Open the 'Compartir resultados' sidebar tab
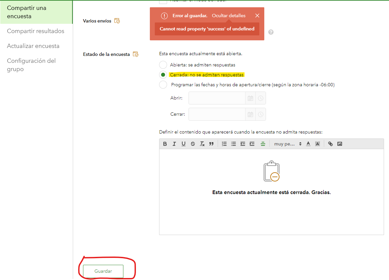Viewport: 389px width, 280px height. click(x=35, y=31)
